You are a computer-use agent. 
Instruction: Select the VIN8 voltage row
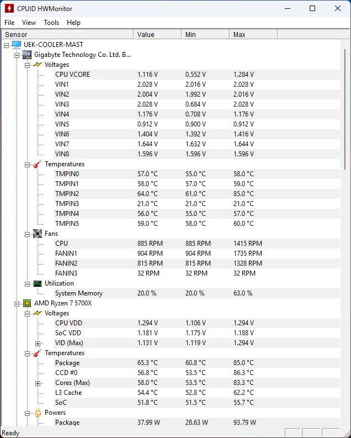pyautogui.click(x=197, y=154)
